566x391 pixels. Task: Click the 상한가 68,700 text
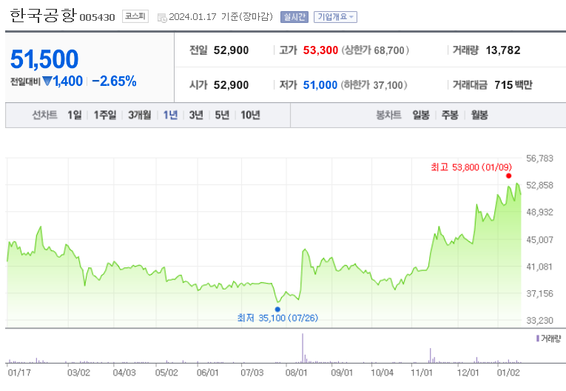(375, 50)
